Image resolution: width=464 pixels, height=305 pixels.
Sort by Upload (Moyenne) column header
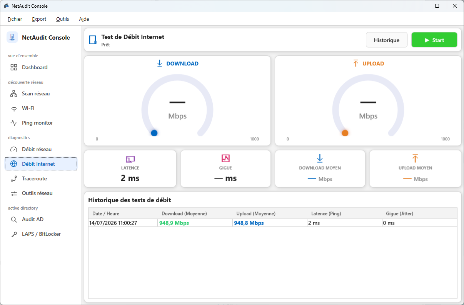pyautogui.click(x=270, y=213)
